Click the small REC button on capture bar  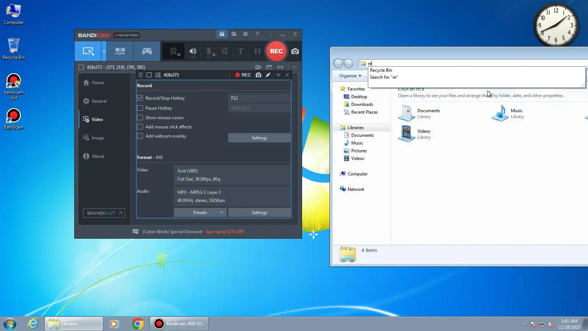[x=243, y=75]
